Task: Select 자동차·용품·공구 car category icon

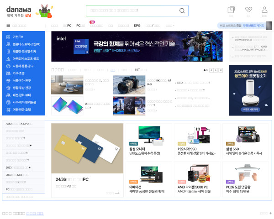Action: click(x=8, y=66)
